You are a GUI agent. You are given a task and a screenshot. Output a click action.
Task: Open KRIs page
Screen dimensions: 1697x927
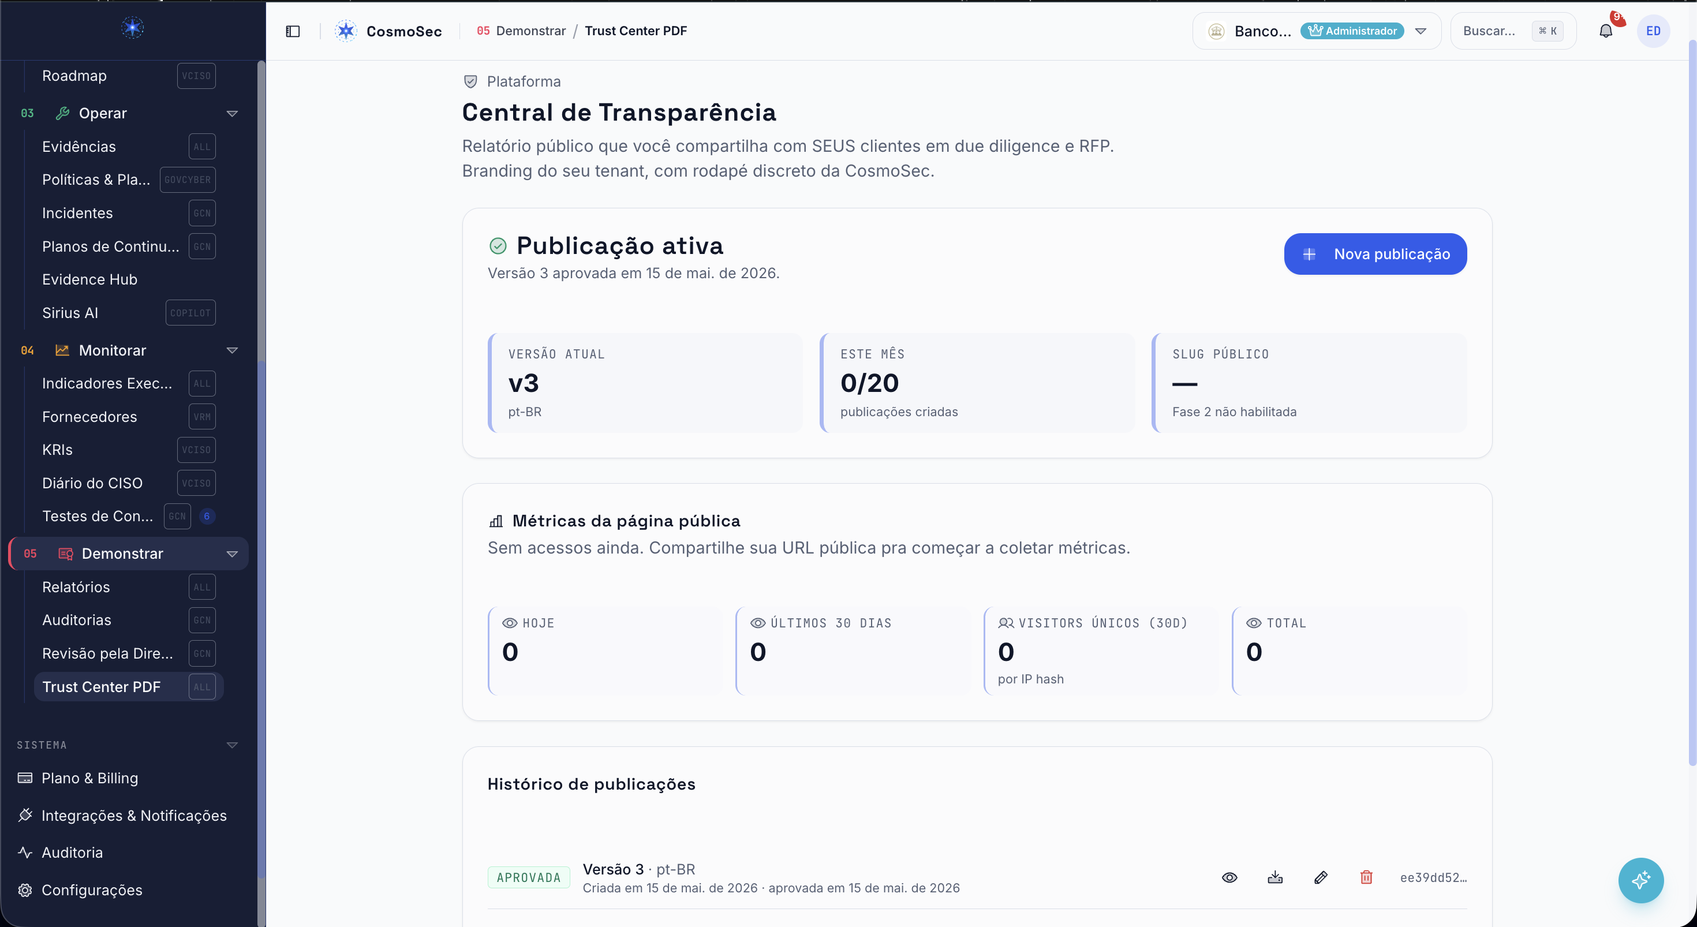129,449
